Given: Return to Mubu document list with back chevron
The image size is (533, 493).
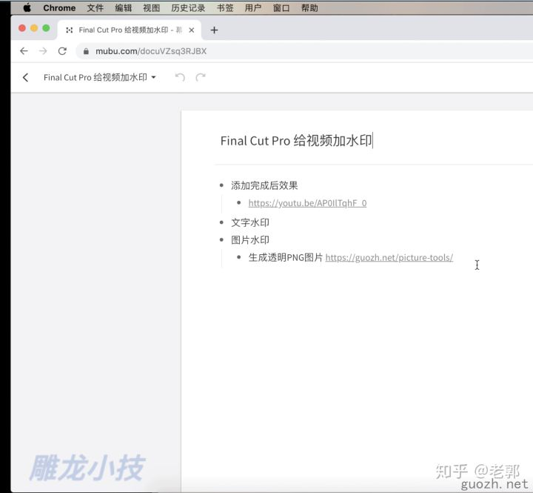Looking at the screenshot, I should point(25,77).
